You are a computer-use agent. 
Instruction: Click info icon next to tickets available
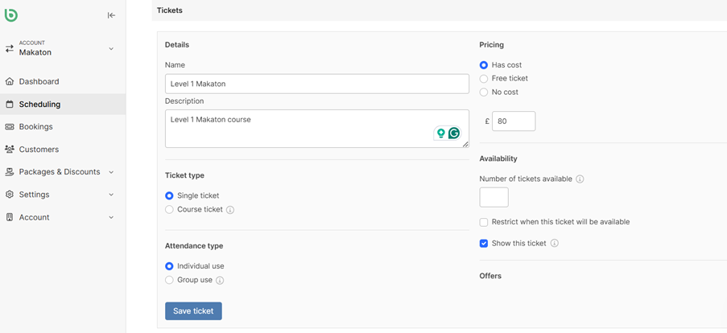(x=580, y=179)
